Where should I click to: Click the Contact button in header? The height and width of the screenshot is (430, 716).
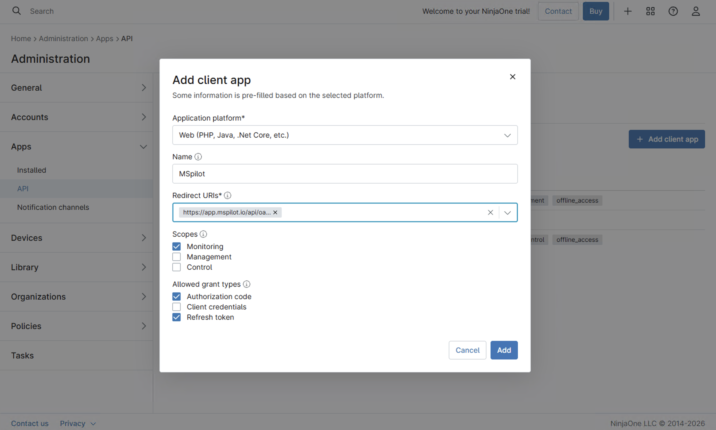558,11
